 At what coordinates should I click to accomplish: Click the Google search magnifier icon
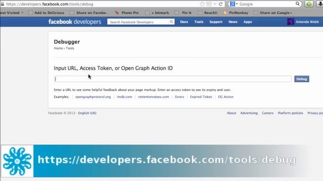click(x=297, y=4)
